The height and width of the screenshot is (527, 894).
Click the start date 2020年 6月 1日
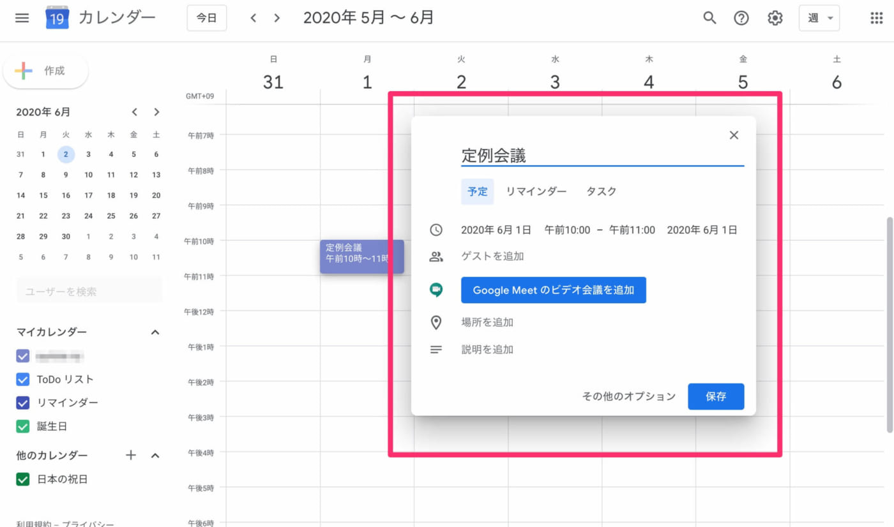coord(496,230)
